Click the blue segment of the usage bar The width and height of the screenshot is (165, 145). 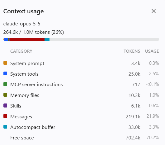click(6, 39)
